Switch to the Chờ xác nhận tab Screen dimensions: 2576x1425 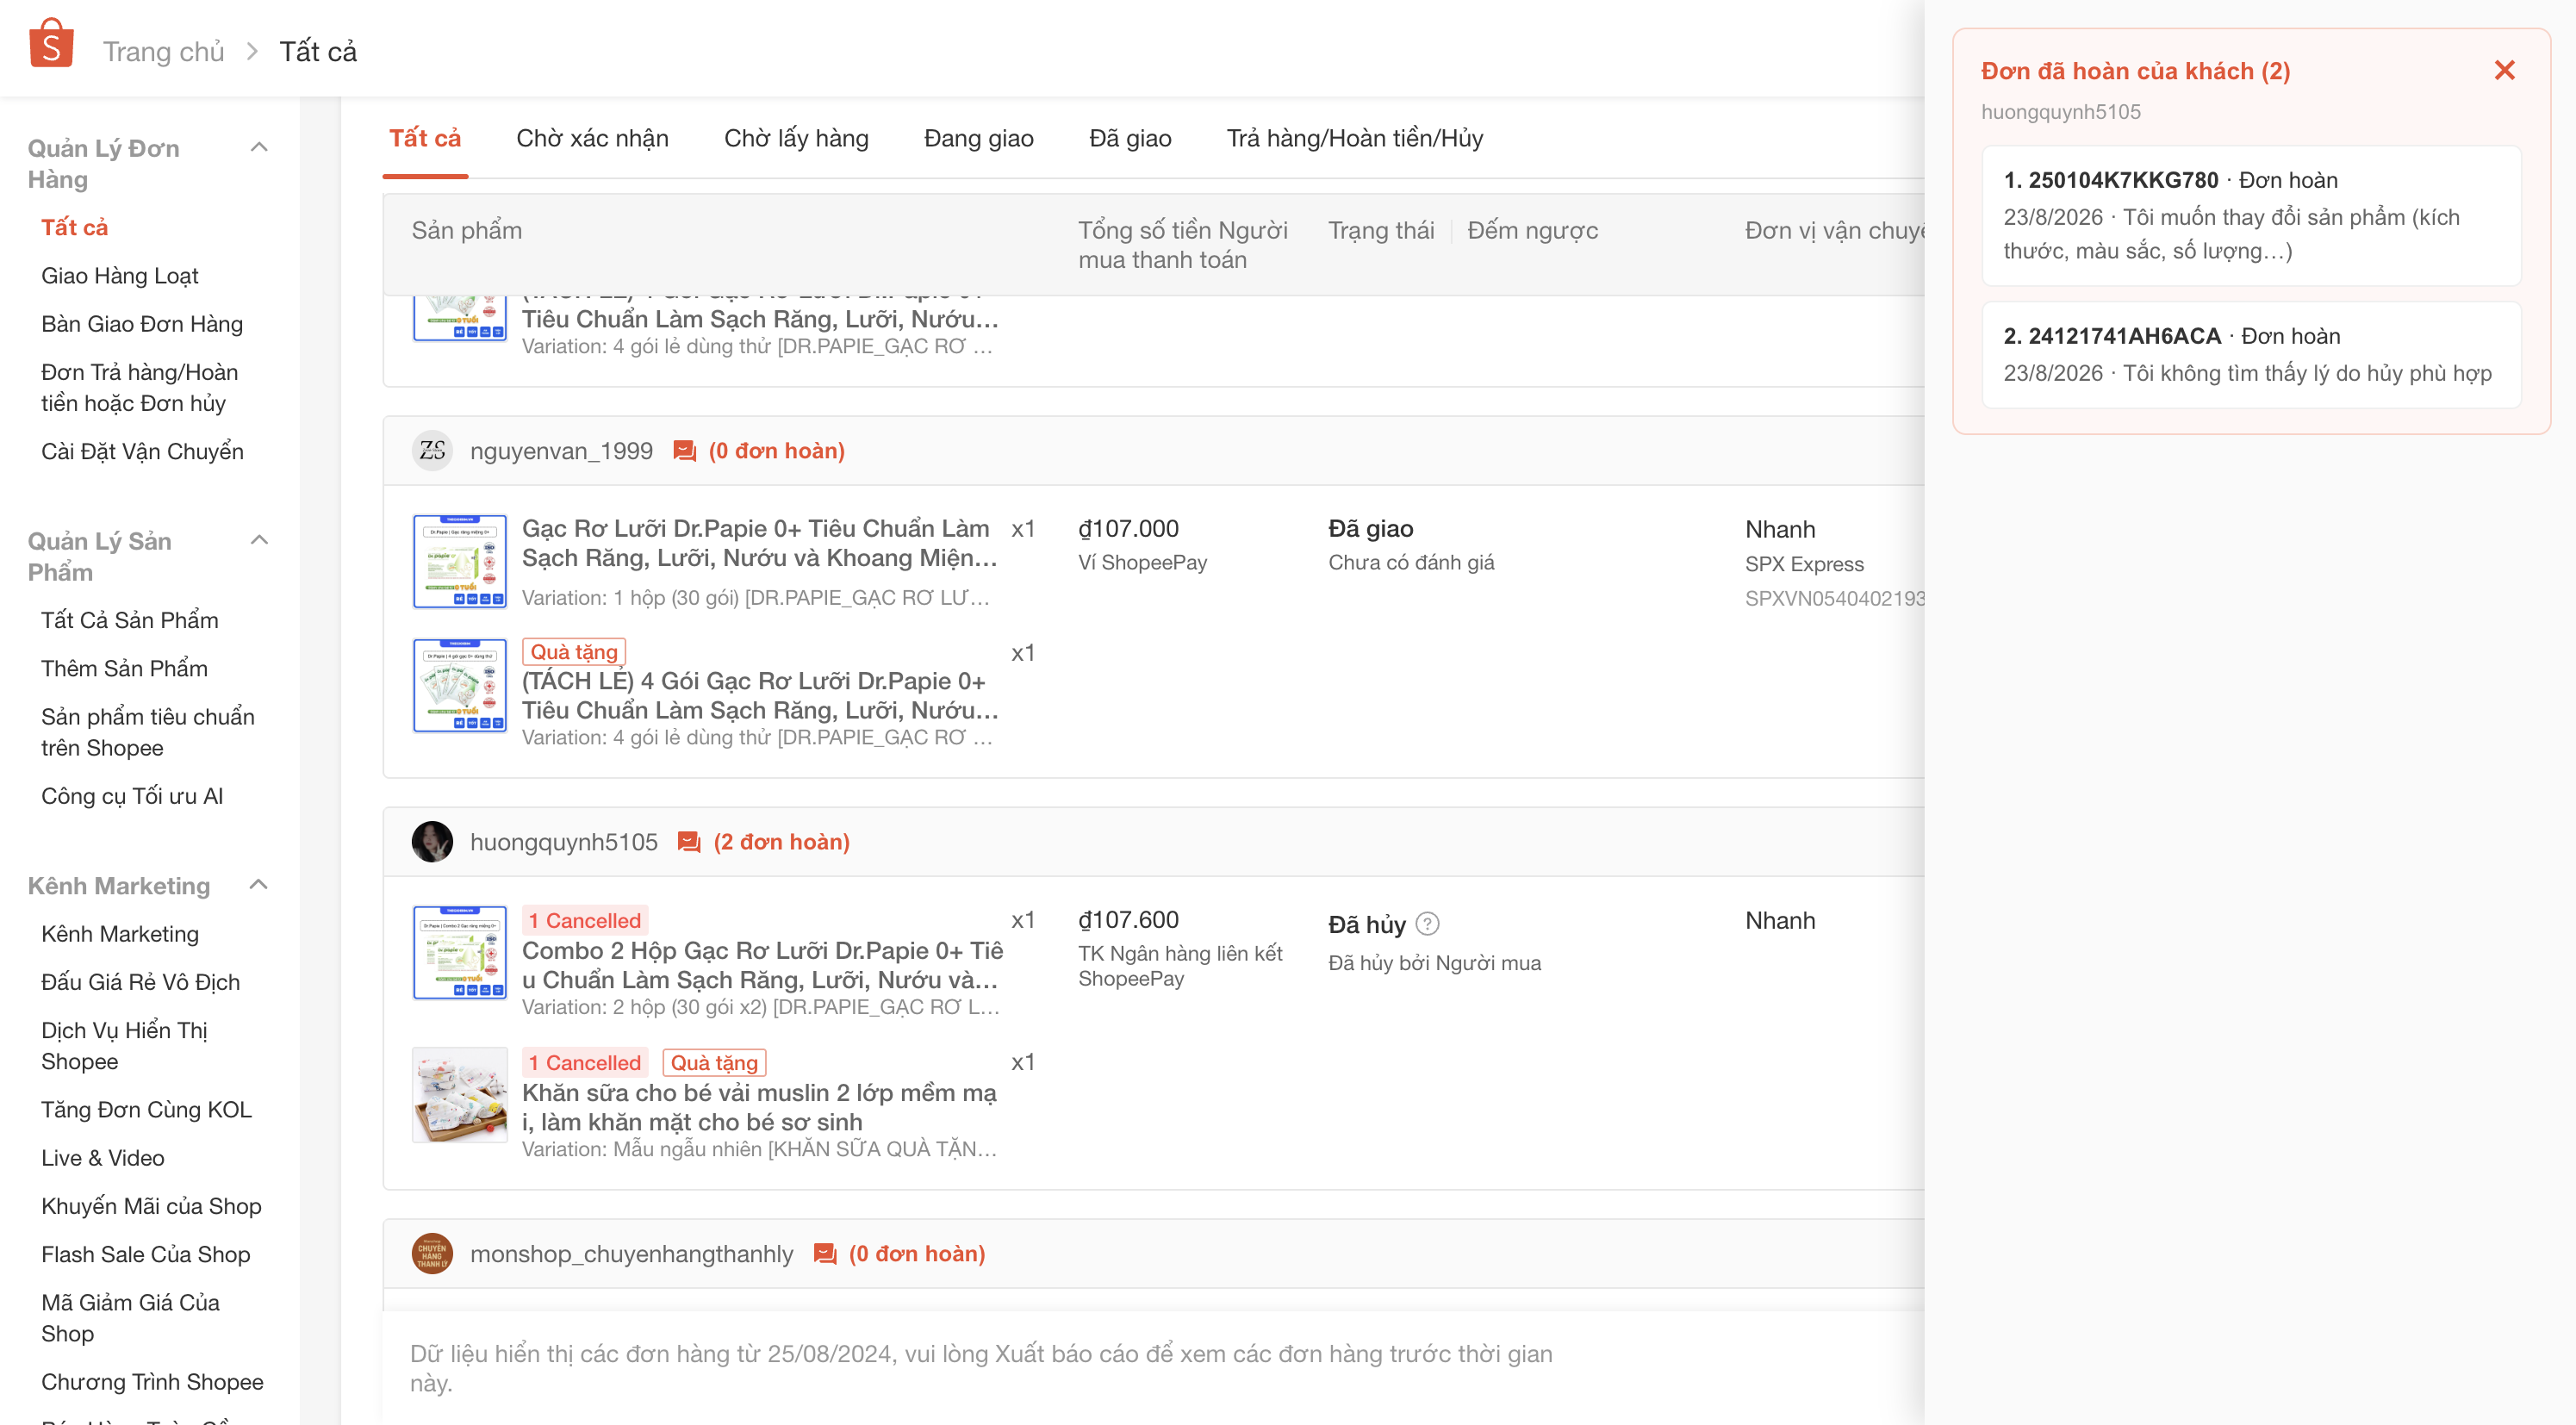coord(592,138)
